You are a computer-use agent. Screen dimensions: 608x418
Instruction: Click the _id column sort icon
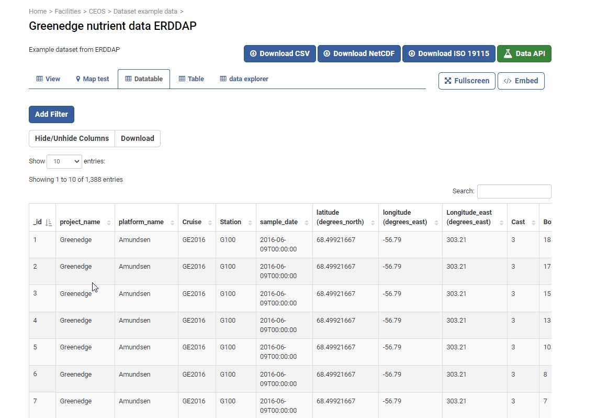49,223
